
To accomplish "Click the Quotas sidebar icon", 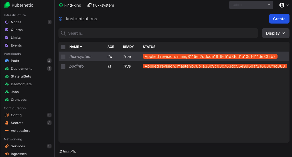I will coord(7,30).
